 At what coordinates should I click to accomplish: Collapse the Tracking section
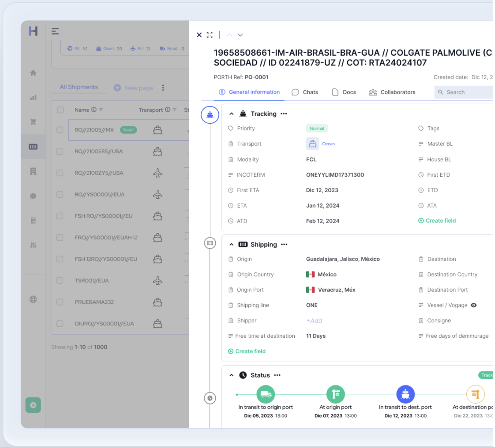(x=232, y=114)
